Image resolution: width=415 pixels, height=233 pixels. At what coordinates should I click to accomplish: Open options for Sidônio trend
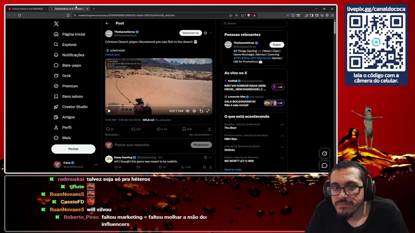[282, 147]
